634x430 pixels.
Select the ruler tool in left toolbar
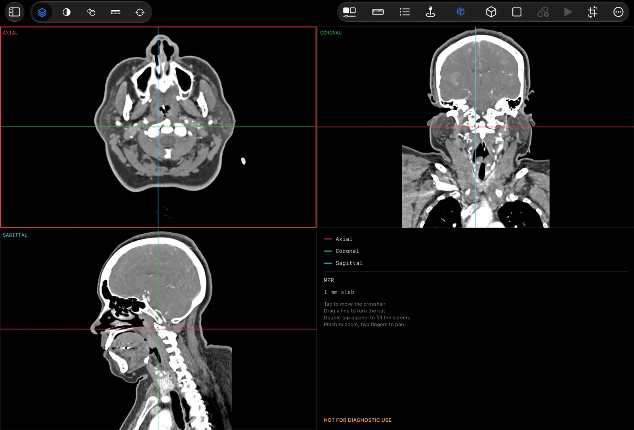point(115,12)
